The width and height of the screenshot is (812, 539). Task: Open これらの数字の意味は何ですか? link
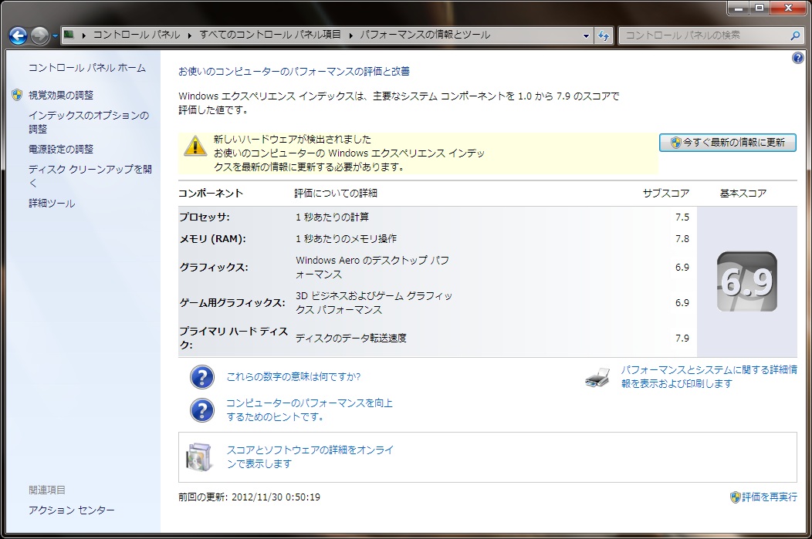click(x=293, y=376)
